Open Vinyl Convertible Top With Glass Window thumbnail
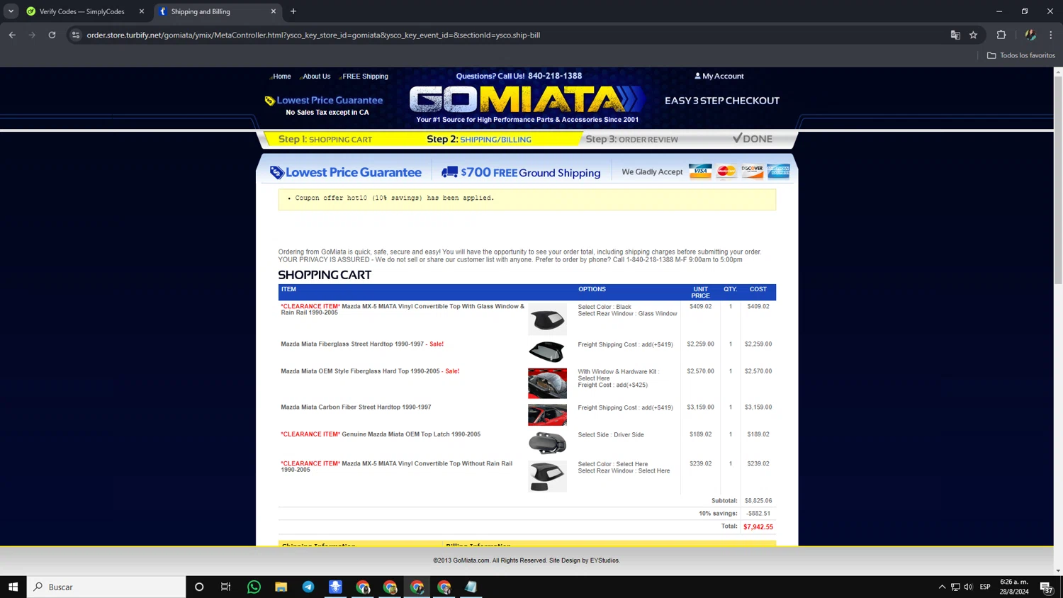The height and width of the screenshot is (598, 1063). click(x=547, y=320)
